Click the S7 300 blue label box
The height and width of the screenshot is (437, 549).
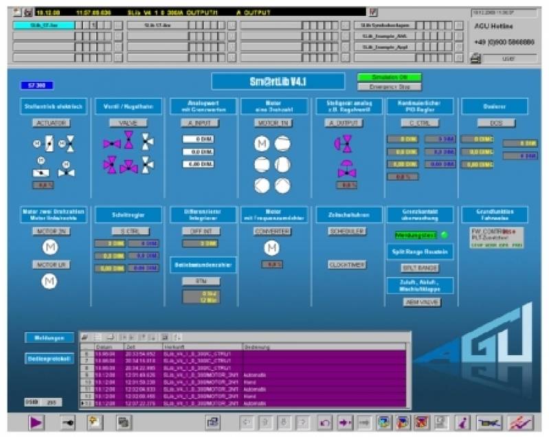[x=37, y=85]
